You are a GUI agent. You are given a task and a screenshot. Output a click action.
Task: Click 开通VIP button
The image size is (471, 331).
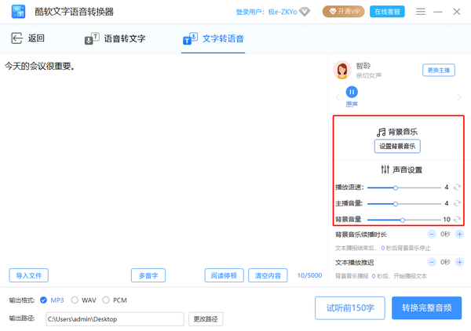(x=343, y=12)
